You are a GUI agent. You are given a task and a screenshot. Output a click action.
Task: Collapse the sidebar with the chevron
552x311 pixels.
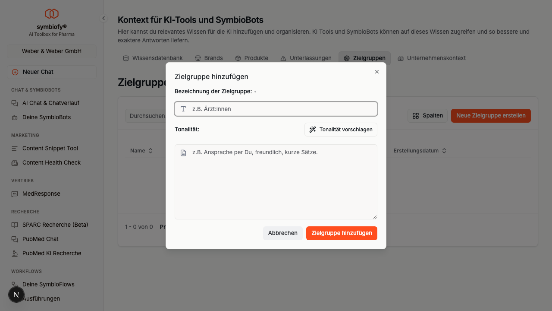click(x=103, y=18)
